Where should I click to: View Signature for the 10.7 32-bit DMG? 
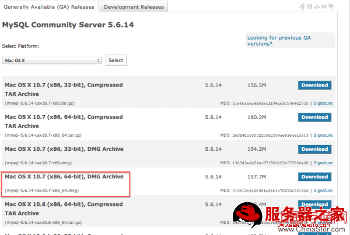[323, 163]
